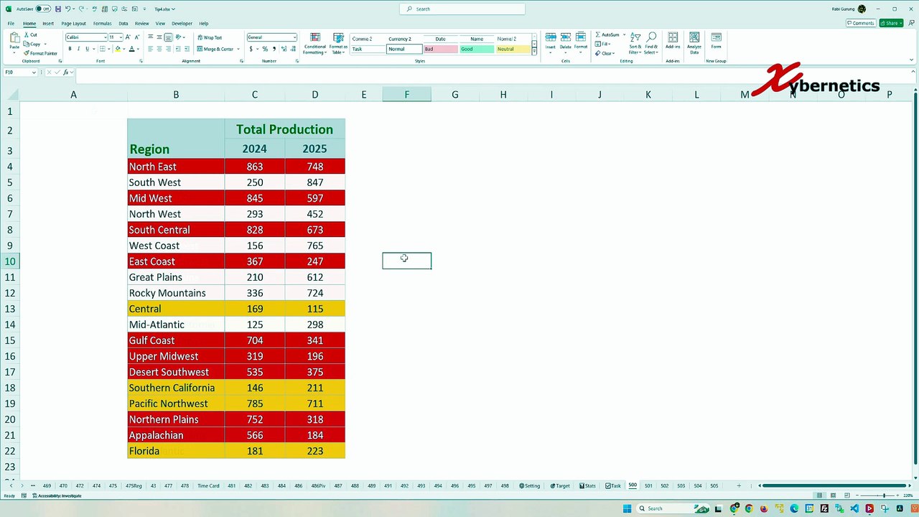Toggle Wrap Text

point(210,37)
